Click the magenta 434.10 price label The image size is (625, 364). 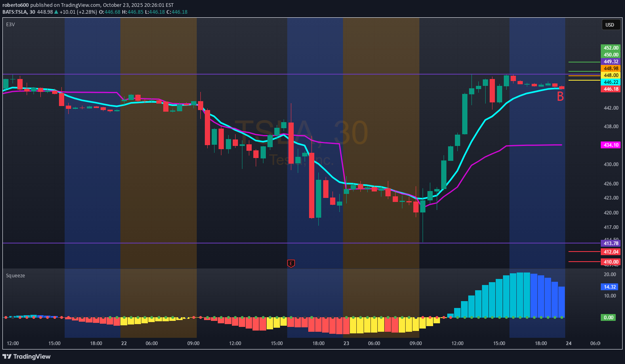610,145
